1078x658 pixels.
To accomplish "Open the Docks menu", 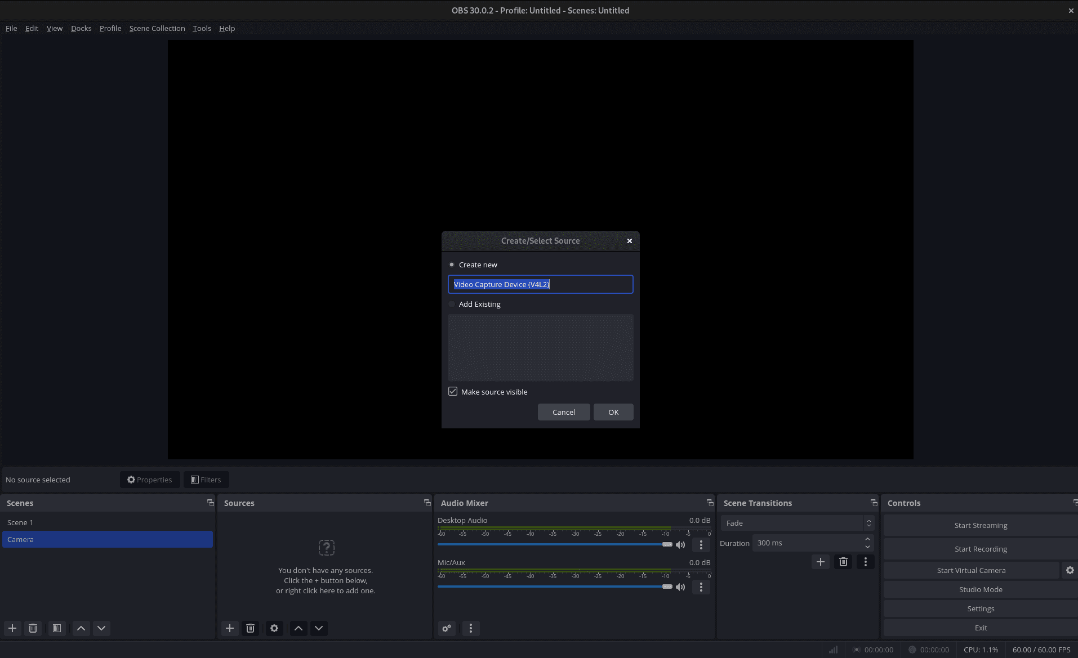I will point(81,28).
